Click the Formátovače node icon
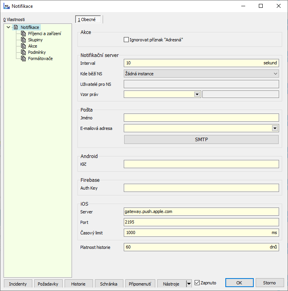 tap(23, 59)
